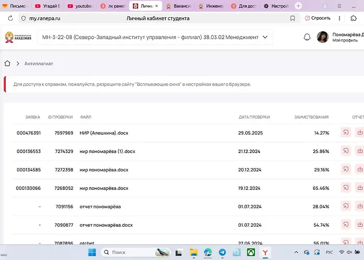The height and width of the screenshot is (260, 364).
Task: Switch to the youtube browser tab
Action: (81, 6)
